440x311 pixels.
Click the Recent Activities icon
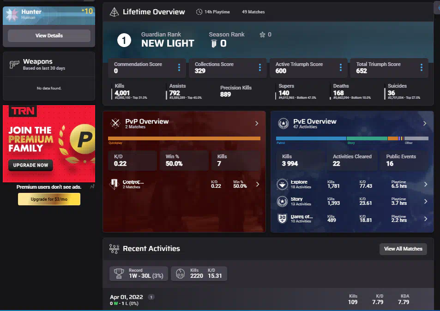114,249
